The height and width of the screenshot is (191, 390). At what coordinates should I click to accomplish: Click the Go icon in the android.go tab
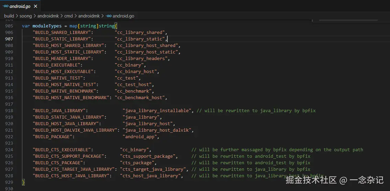[x=5, y=7]
